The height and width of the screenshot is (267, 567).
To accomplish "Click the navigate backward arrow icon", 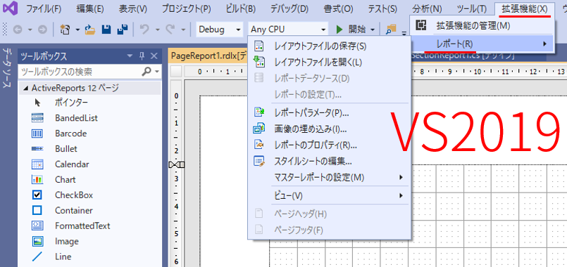I will click(18, 30).
